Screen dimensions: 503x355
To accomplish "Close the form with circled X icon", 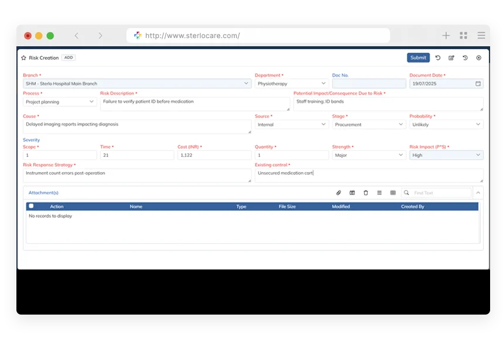I will pyautogui.click(x=479, y=58).
